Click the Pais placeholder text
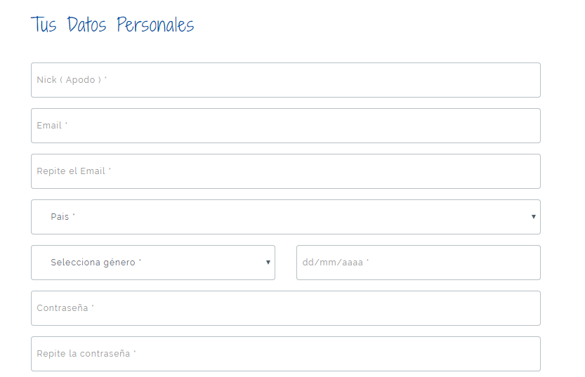The height and width of the screenshot is (377, 585). 60,217
